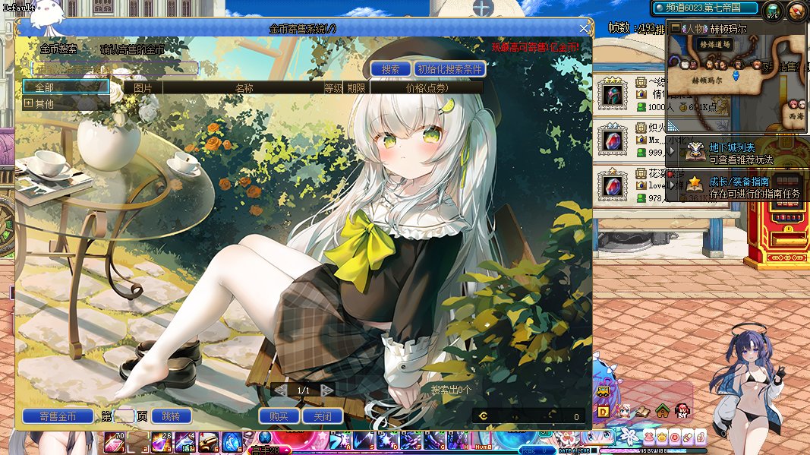810x455 pixels.
Task: Collapse the 成长/装备指南 panel arrow
Action: tap(672, 185)
